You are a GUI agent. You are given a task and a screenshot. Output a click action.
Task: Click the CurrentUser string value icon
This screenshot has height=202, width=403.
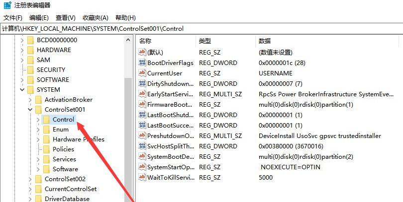point(142,73)
